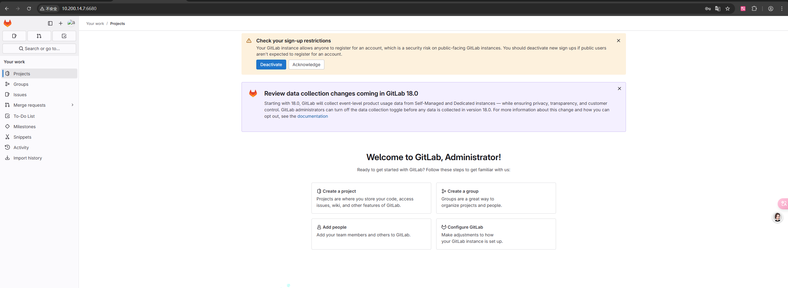788x288 pixels.
Task: Open Import history in sidebar
Action: (39, 158)
